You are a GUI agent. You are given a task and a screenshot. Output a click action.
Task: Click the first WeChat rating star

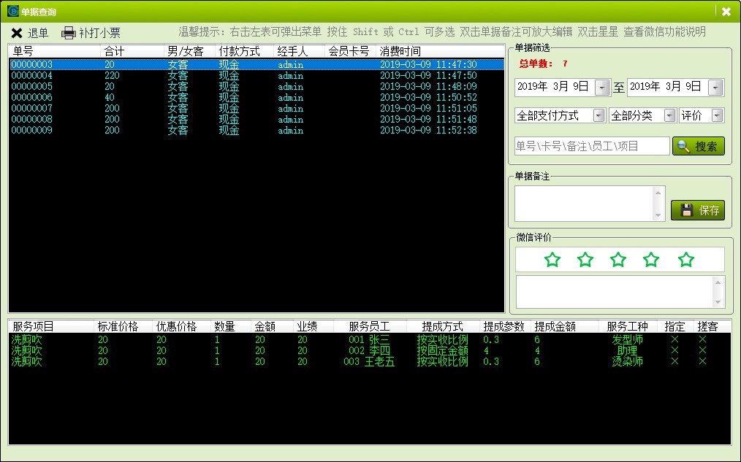click(552, 260)
